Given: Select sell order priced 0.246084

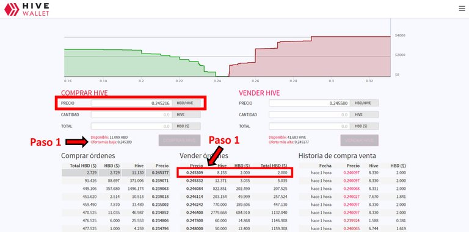Looking at the screenshot, I should click(x=234, y=189).
